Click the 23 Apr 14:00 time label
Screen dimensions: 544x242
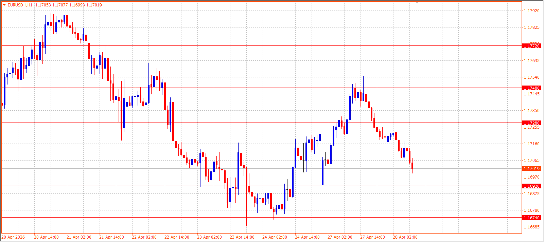[x=242, y=237]
